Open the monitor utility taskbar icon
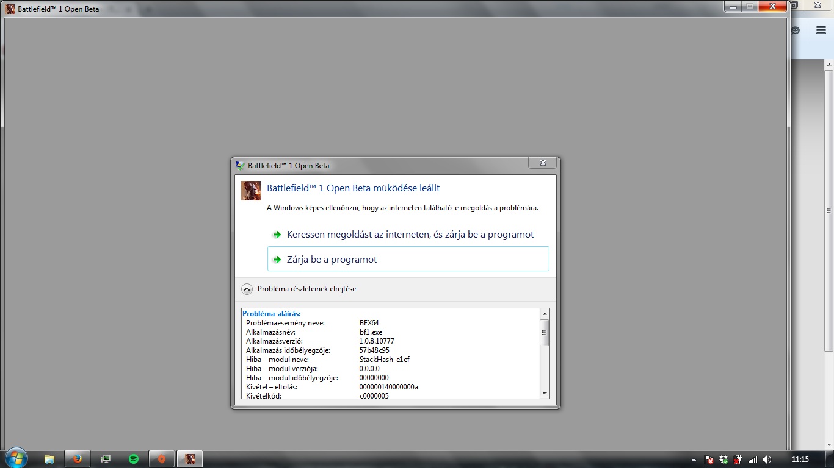834x468 pixels. point(106,459)
